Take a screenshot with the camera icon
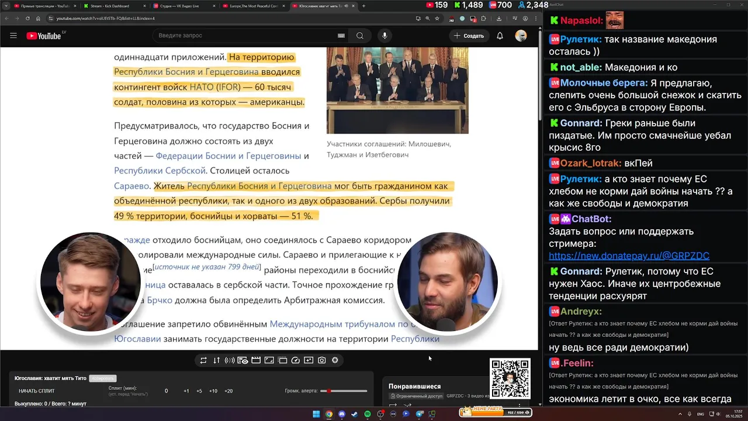Image resolution: width=748 pixels, height=421 pixels. point(321,360)
